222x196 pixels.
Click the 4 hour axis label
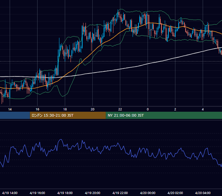point(203,109)
